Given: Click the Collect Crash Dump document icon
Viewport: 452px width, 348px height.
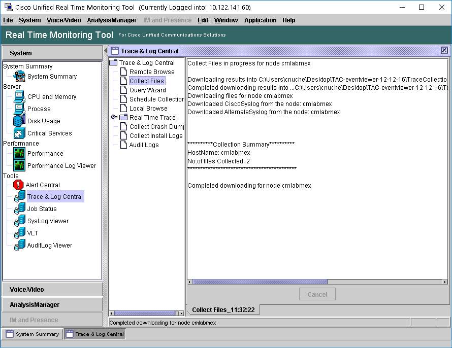Looking at the screenshot, I should [x=124, y=126].
